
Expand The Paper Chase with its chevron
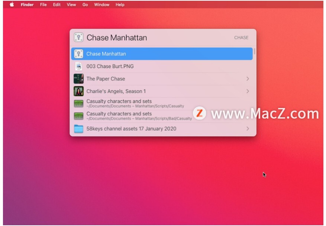[248, 79]
